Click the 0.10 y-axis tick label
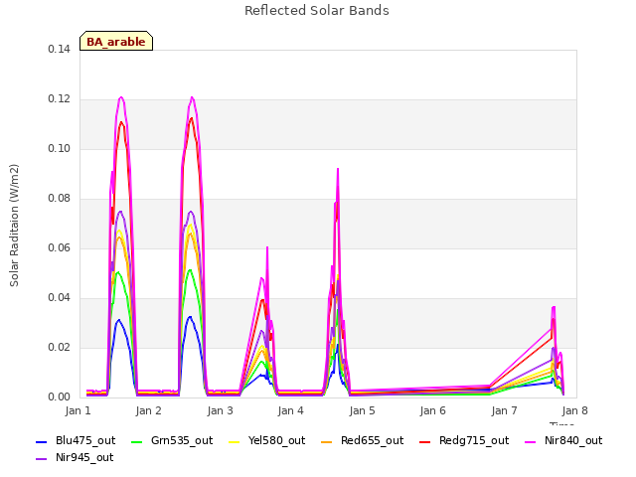Viewport: 636px width, 477px height. tap(60, 148)
